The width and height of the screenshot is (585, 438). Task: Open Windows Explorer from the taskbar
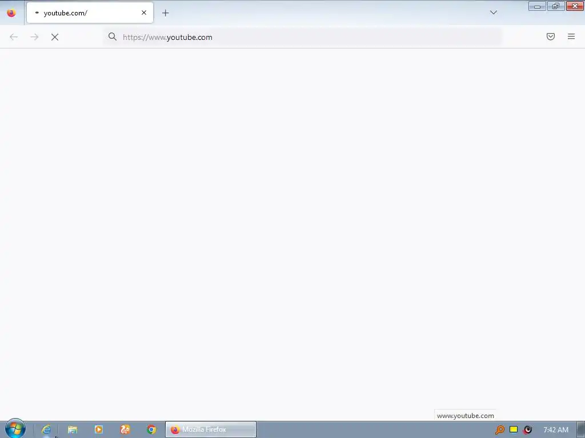pos(73,429)
